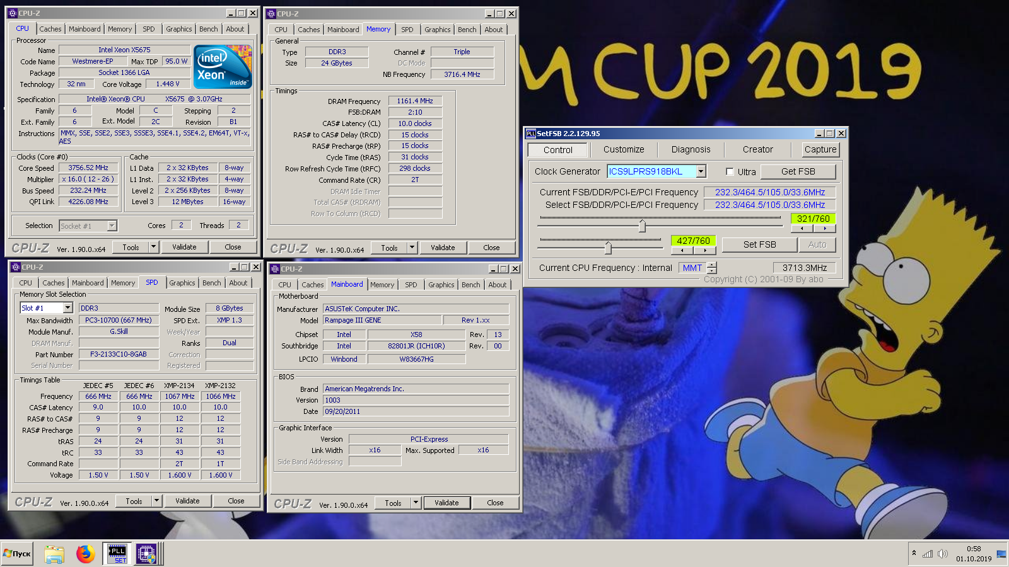Click right arrow under 321/760 value

pyautogui.click(x=824, y=229)
